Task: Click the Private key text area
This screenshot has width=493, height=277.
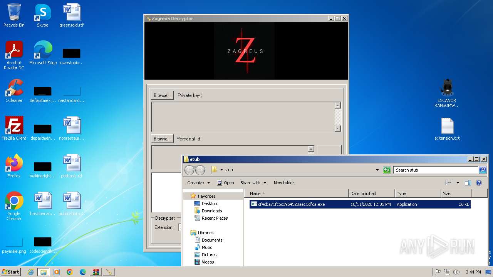Action: click(243, 117)
